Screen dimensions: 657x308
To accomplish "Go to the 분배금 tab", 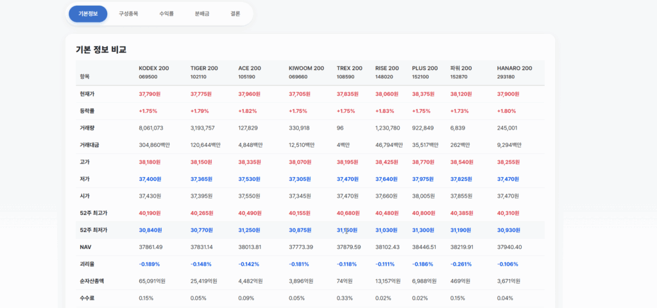I will pyautogui.click(x=202, y=14).
